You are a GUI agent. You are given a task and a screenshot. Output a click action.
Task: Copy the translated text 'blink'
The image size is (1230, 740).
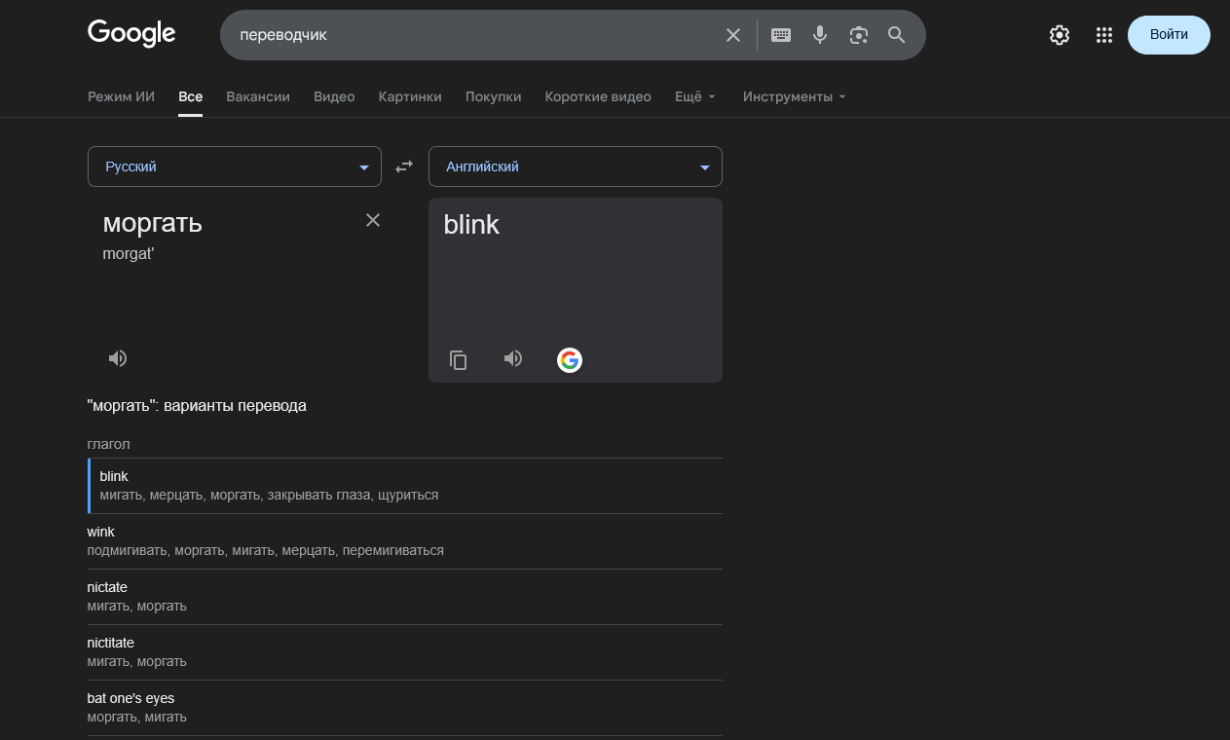458,360
